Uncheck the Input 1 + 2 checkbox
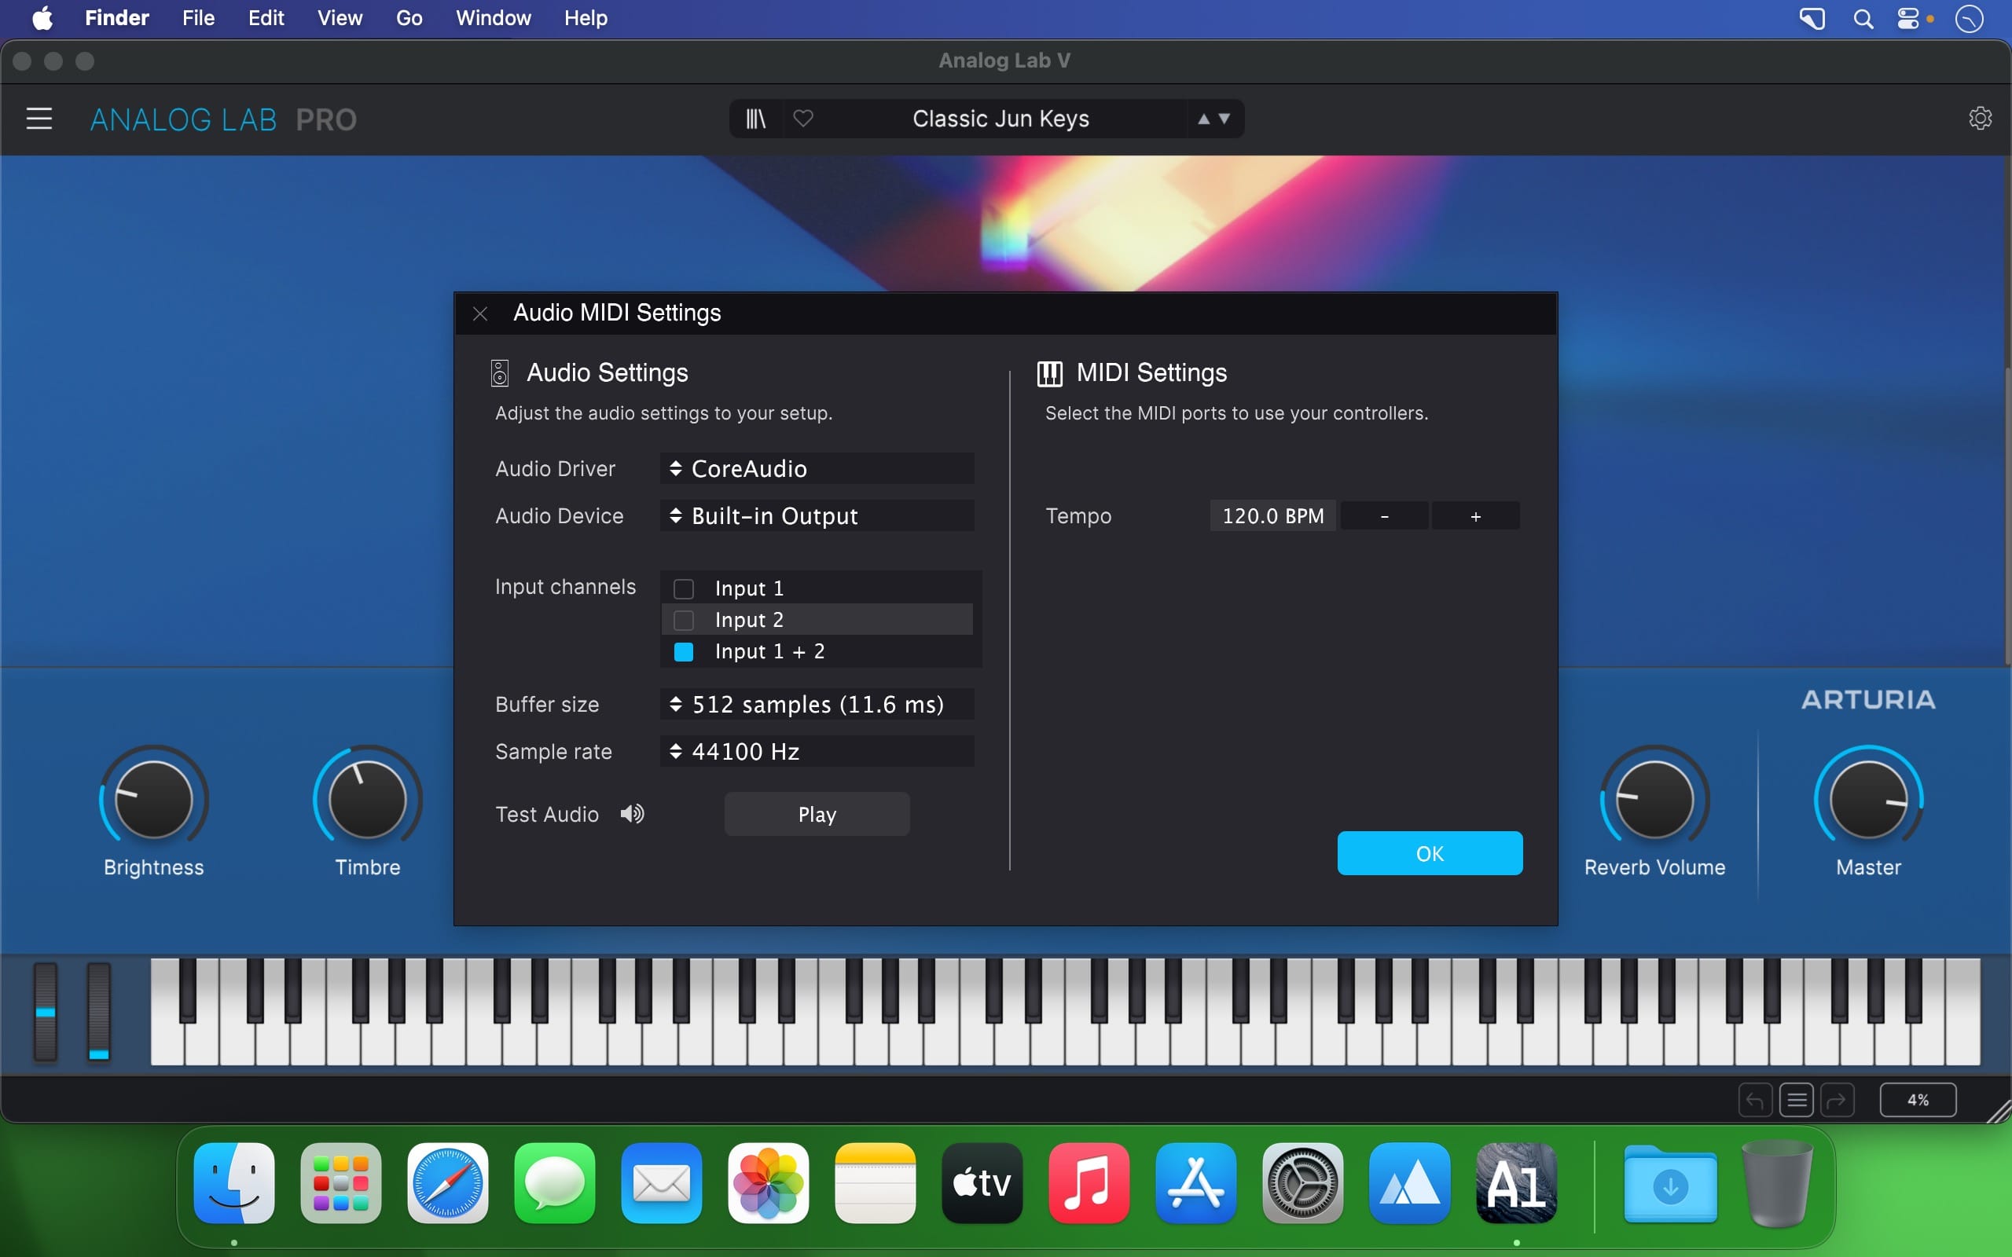Viewport: 2012px width, 1257px height. (x=684, y=652)
